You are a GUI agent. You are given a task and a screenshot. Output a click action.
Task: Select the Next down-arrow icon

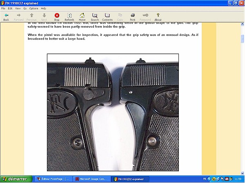coord(44,15)
